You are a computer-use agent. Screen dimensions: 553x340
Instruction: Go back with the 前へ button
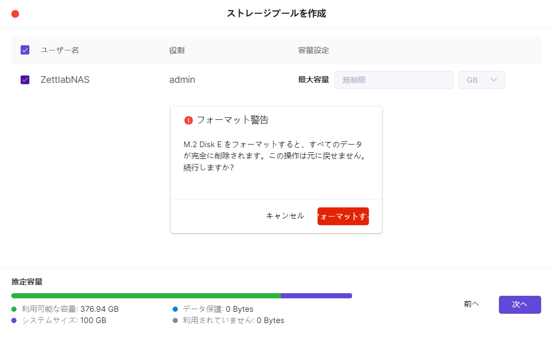tap(471, 304)
